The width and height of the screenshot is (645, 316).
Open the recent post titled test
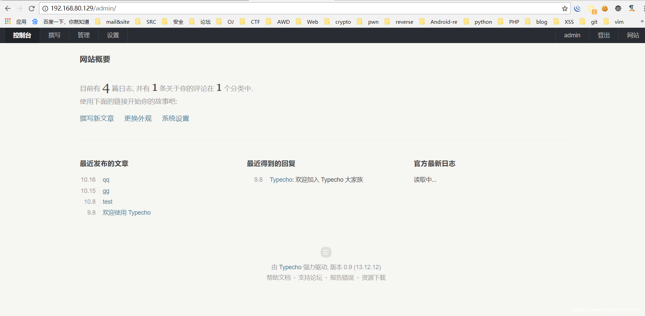[x=107, y=202]
